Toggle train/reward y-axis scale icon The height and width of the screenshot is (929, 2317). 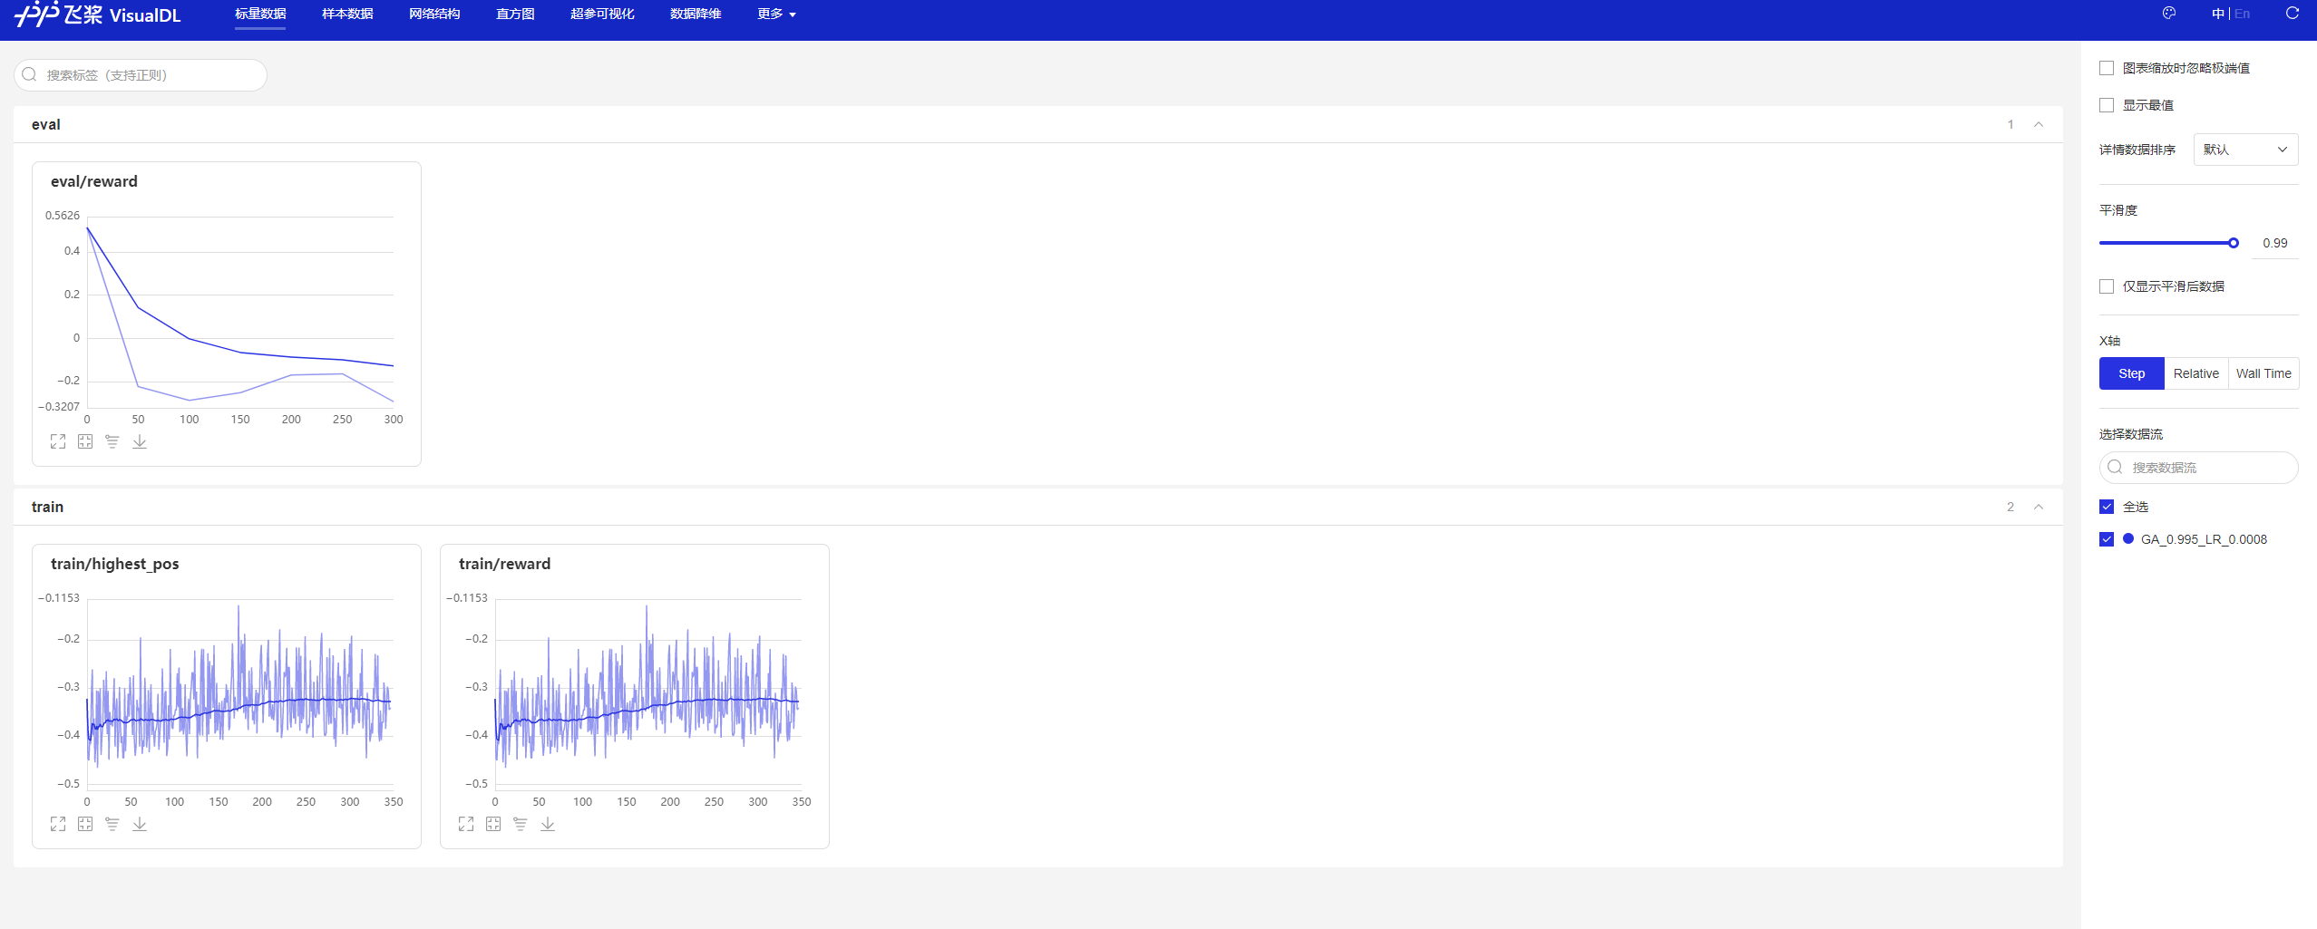pyautogui.click(x=521, y=824)
